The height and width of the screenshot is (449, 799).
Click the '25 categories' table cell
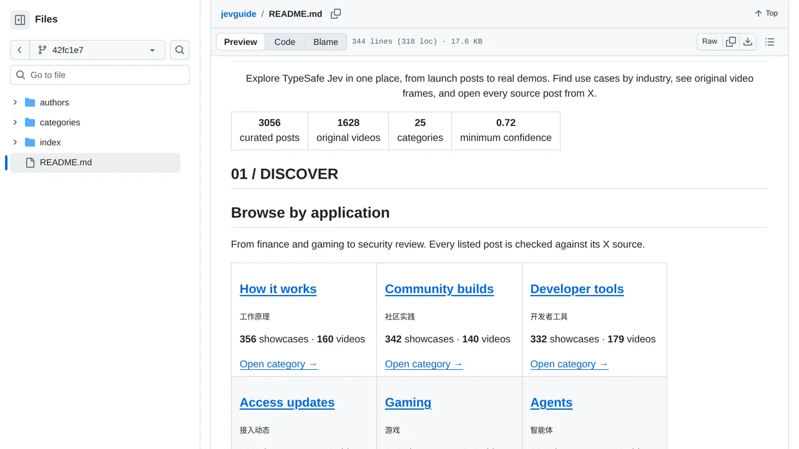pyautogui.click(x=420, y=131)
